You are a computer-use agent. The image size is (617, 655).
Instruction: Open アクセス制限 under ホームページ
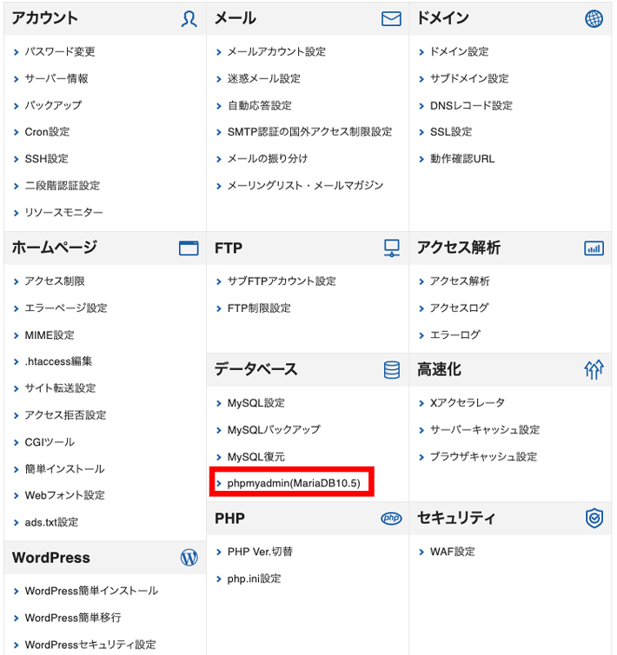55,281
